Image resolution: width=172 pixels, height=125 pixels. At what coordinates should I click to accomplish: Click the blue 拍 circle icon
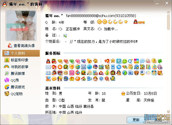click(119, 67)
